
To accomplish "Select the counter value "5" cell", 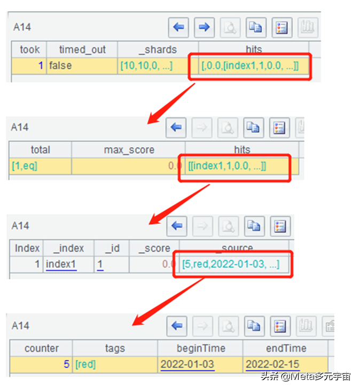I will [41, 364].
